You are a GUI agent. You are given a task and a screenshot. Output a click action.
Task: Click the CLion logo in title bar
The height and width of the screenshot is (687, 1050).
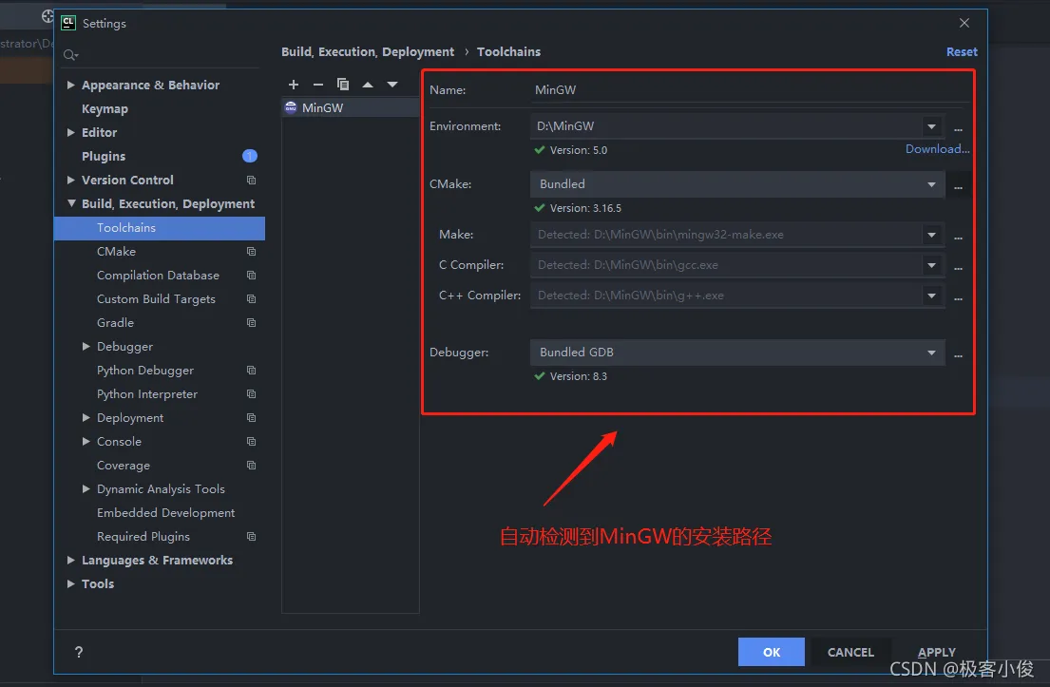[68, 23]
